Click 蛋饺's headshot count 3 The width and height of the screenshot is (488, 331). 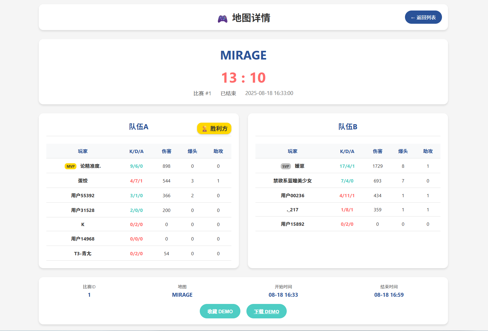(192, 181)
